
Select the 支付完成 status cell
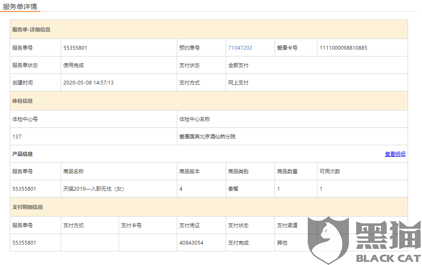pos(250,242)
